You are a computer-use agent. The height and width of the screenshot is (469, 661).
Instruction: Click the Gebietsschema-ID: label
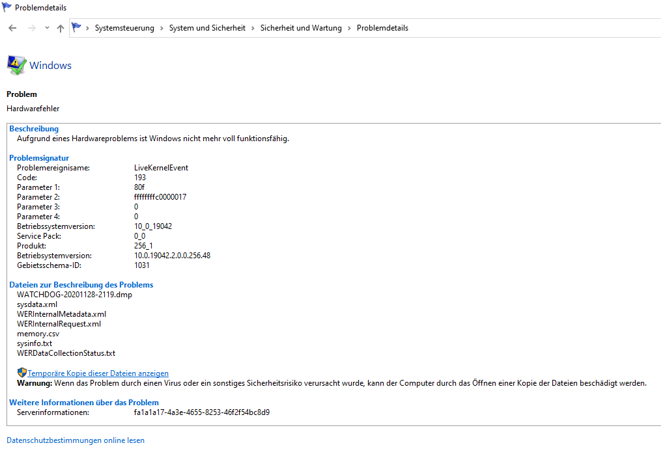49,265
